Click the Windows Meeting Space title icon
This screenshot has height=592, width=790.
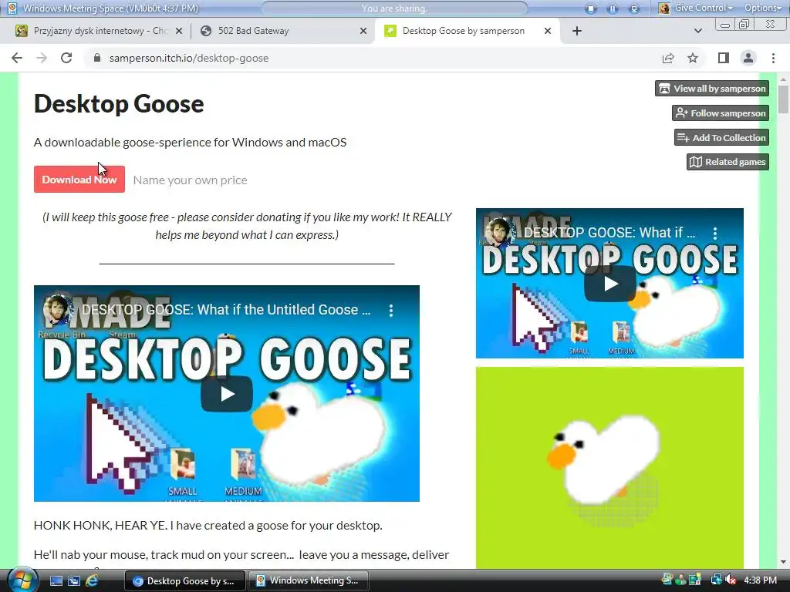[x=12, y=8]
